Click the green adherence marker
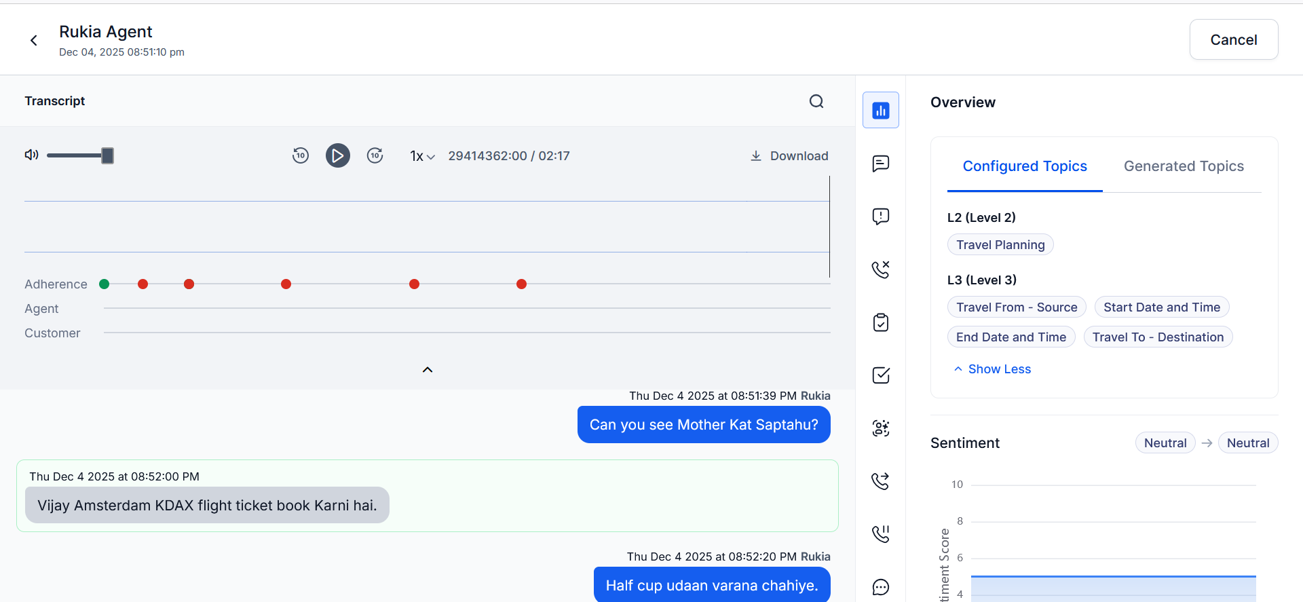The height and width of the screenshot is (602, 1303). coord(105,284)
